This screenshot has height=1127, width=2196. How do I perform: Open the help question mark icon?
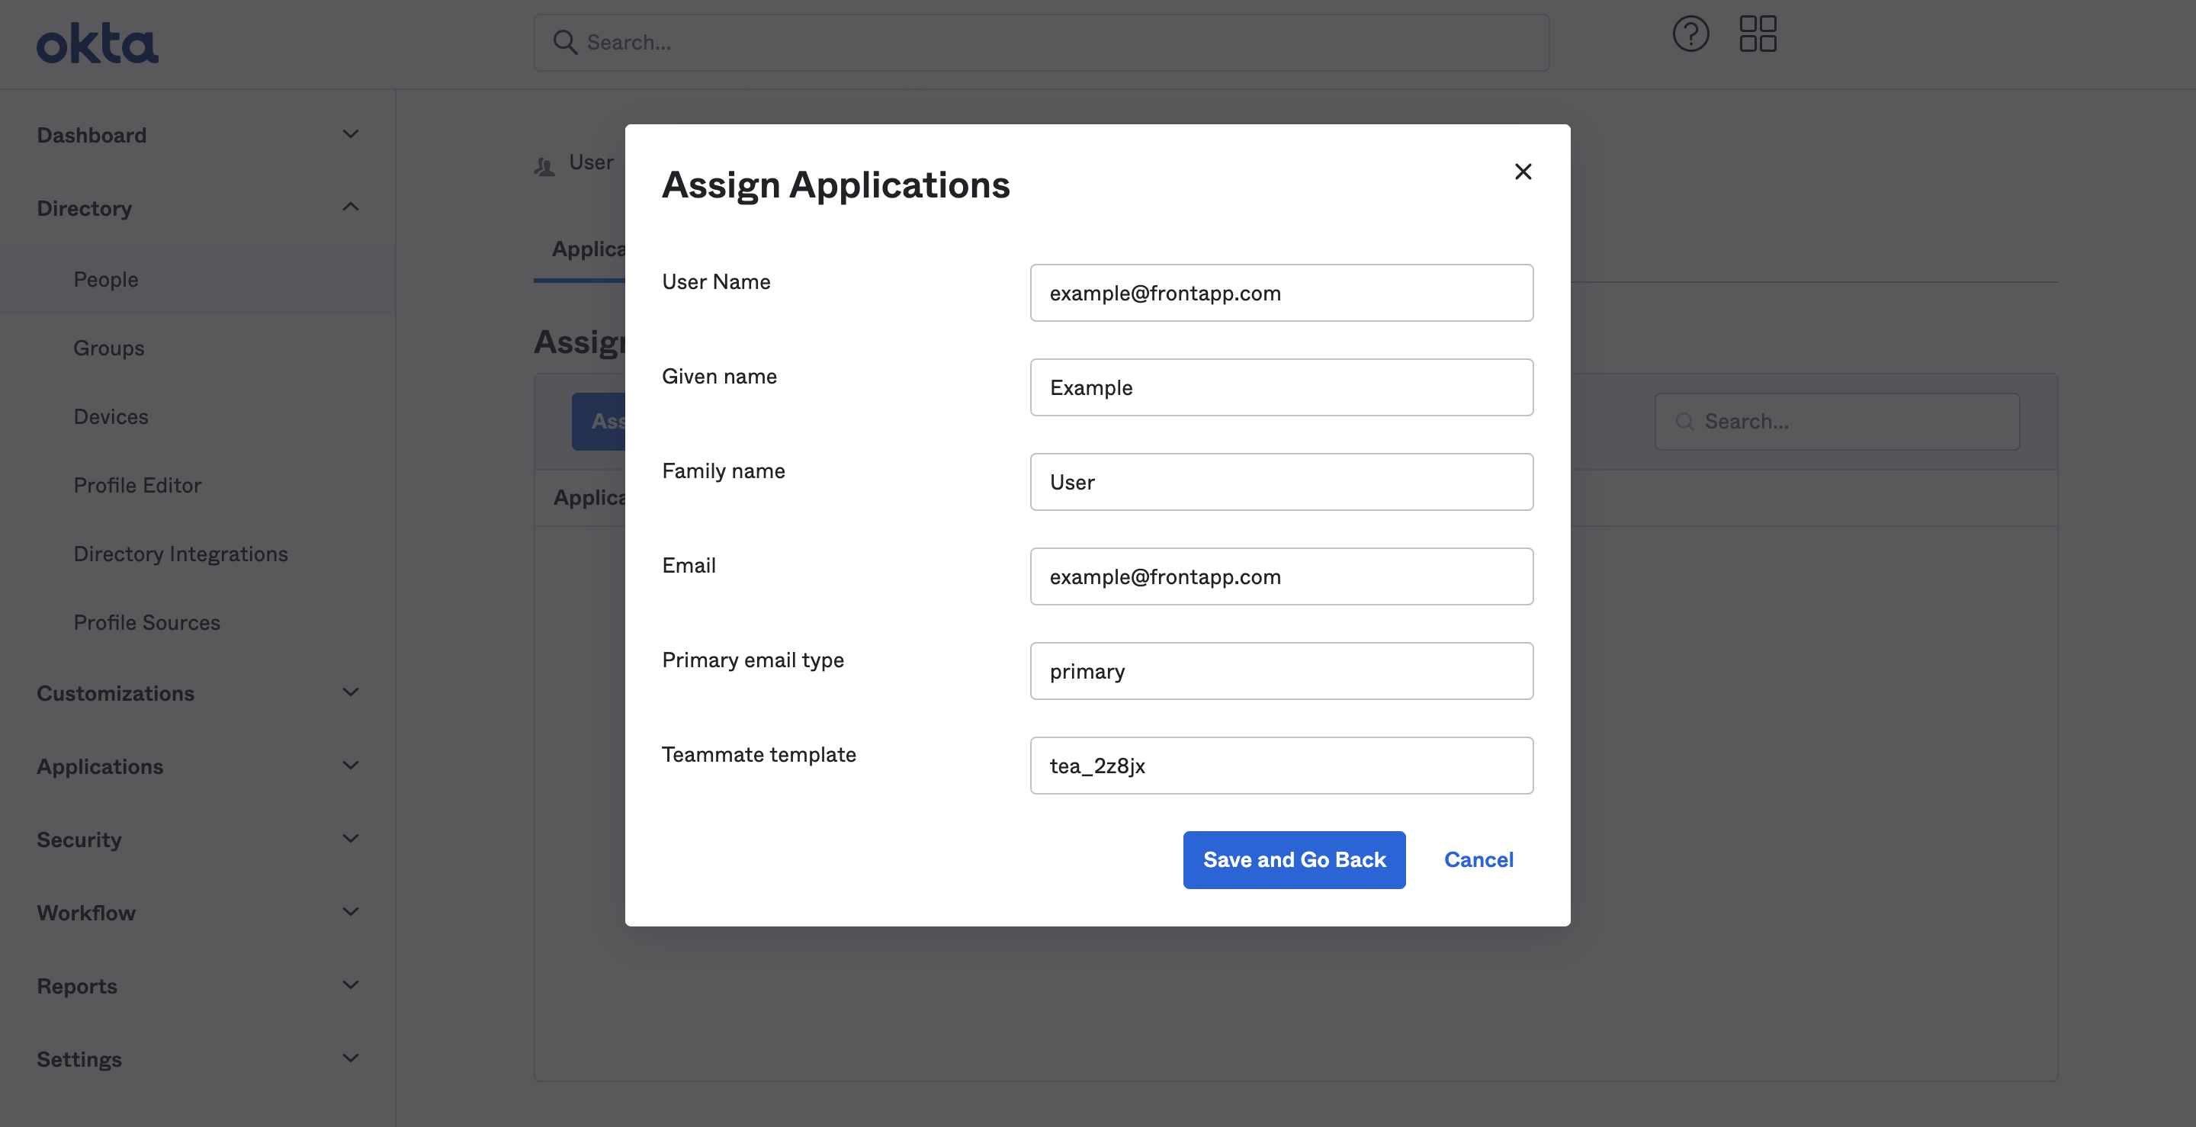click(1690, 34)
